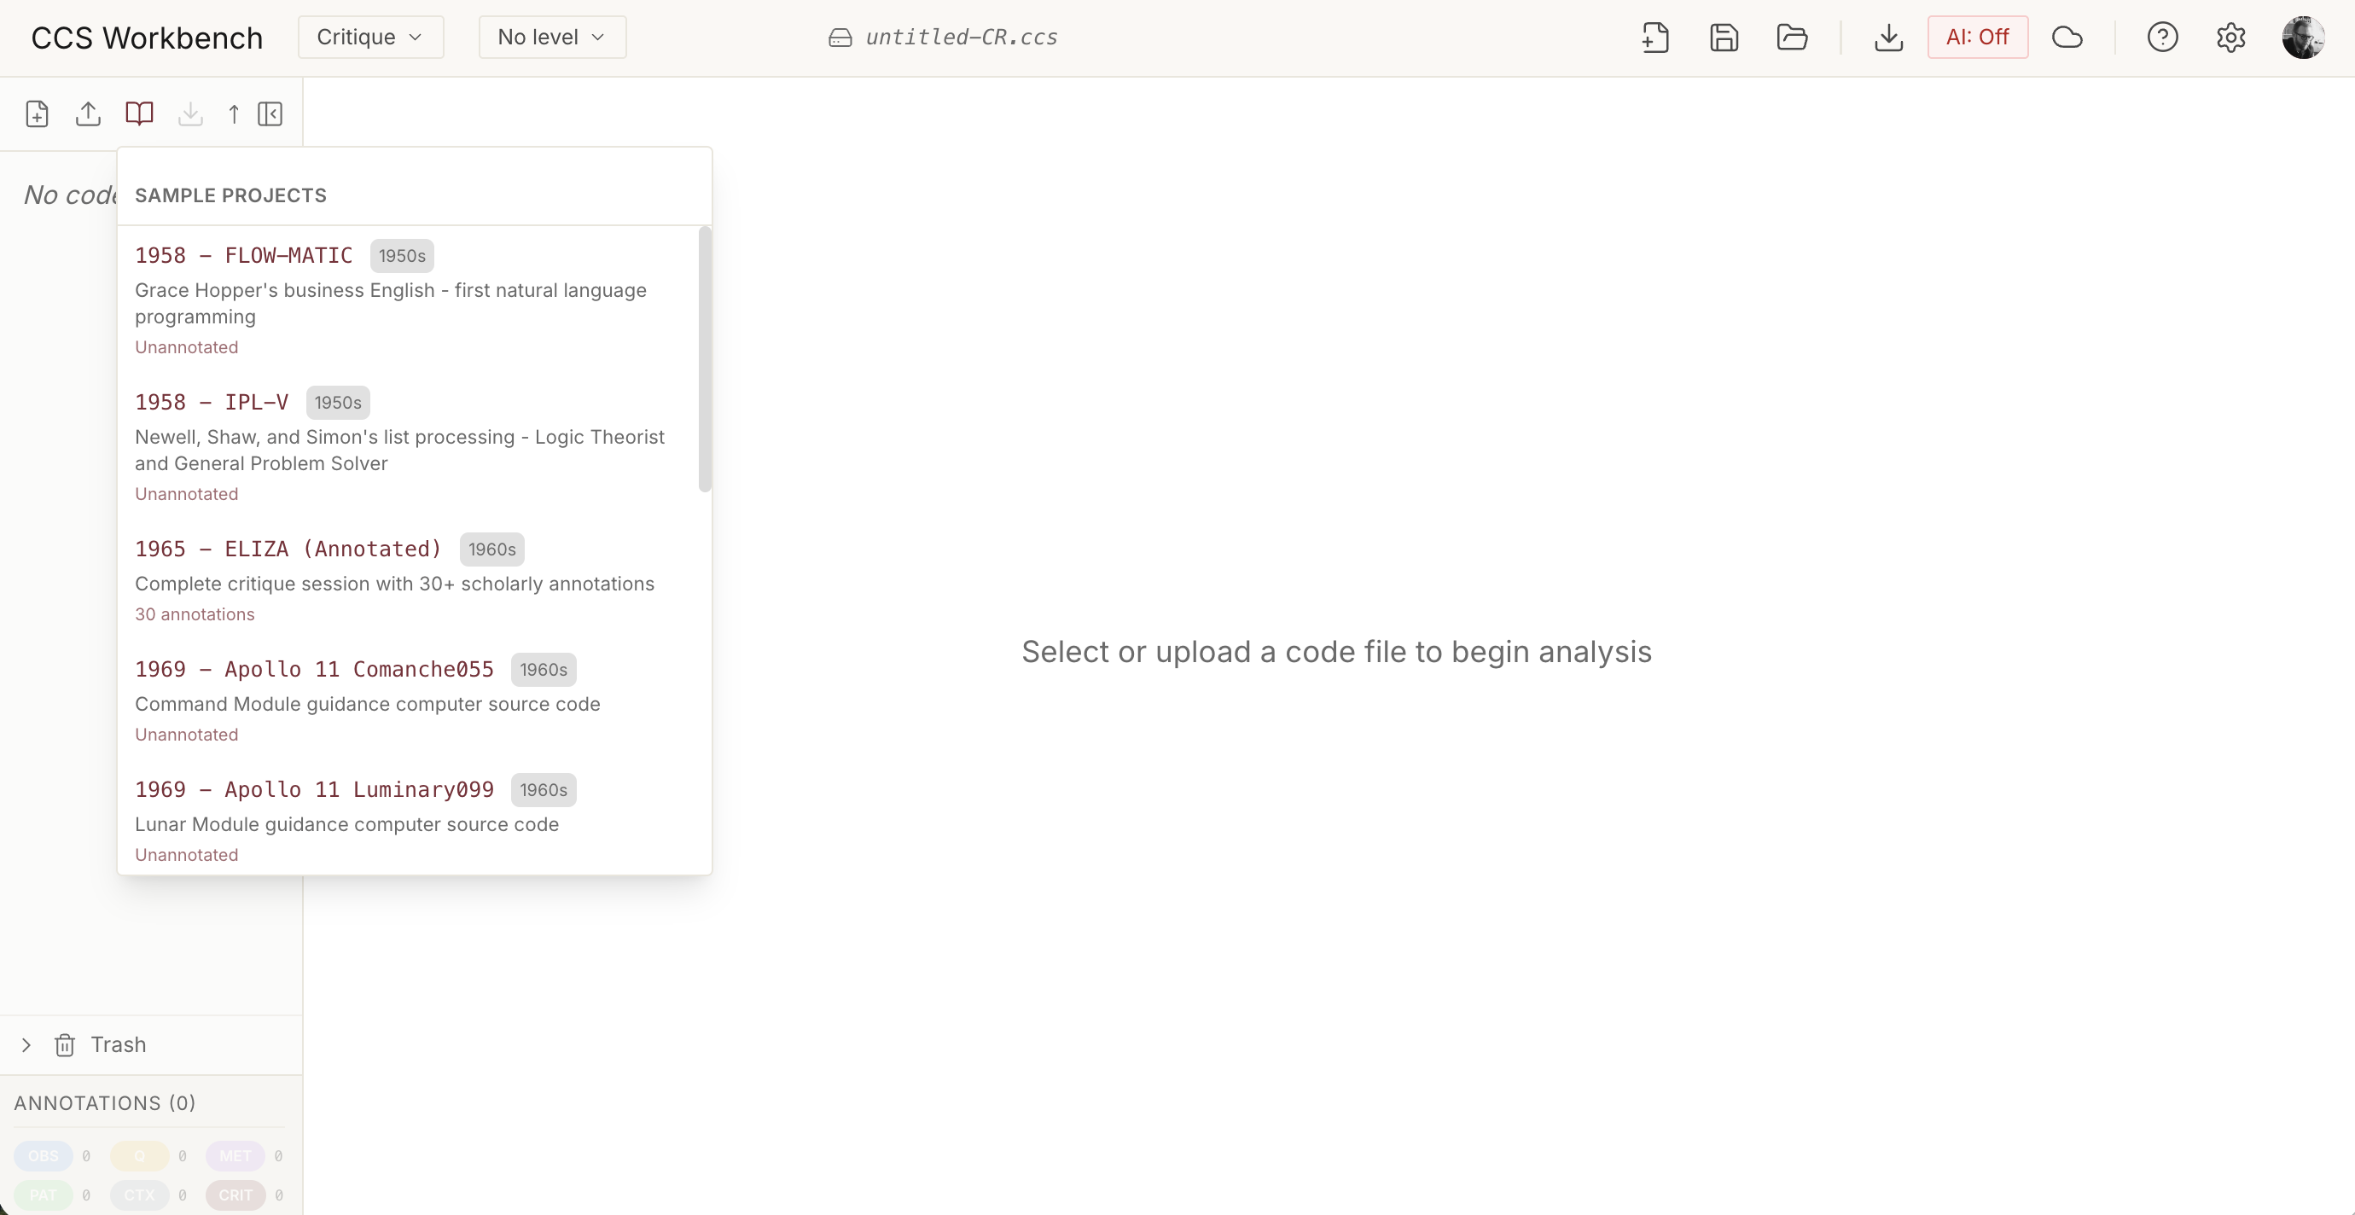Expand the Trash section chevron

coord(26,1044)
